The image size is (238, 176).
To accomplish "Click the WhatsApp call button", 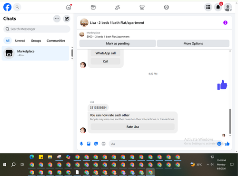I will pyautogui.click(x=106, y=53).
